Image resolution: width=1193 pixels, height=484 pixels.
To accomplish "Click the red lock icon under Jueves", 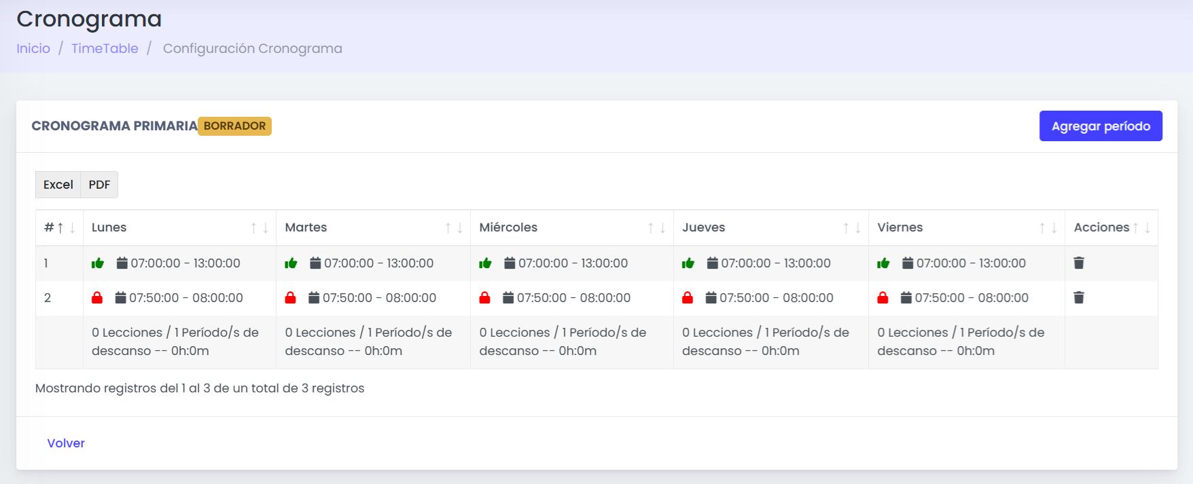I will pos(688,297).
